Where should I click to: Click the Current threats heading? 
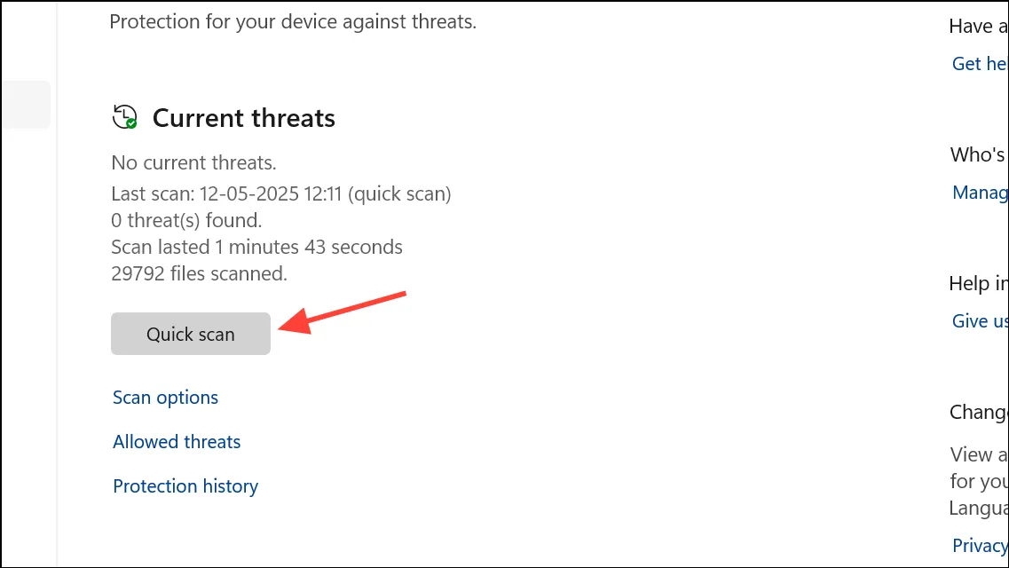(x=244, y=118)
